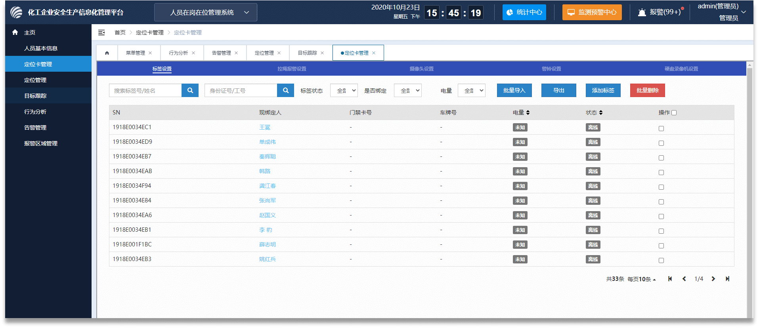
Task: Change the 每页10条 page size
Action: pyautogui.click(x=642, y=279)
